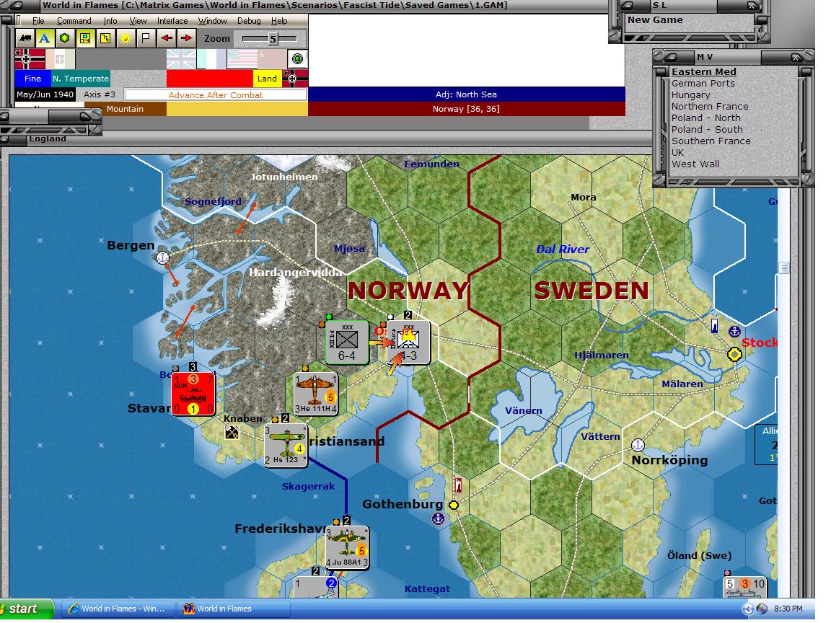Image resolution: width=831 pixels, height=623 pixels.
Task: Toggle the blue letter A toolbar button
Action: click(45, 38)
